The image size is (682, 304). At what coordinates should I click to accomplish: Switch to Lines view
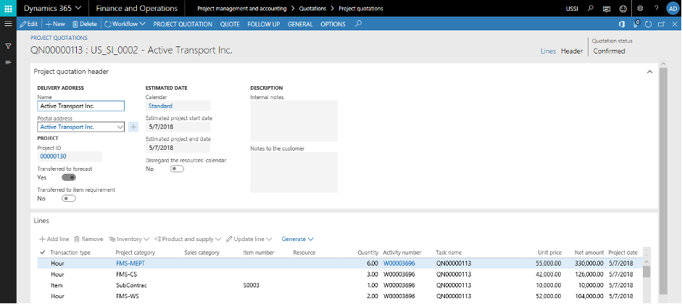coord(548,51)
